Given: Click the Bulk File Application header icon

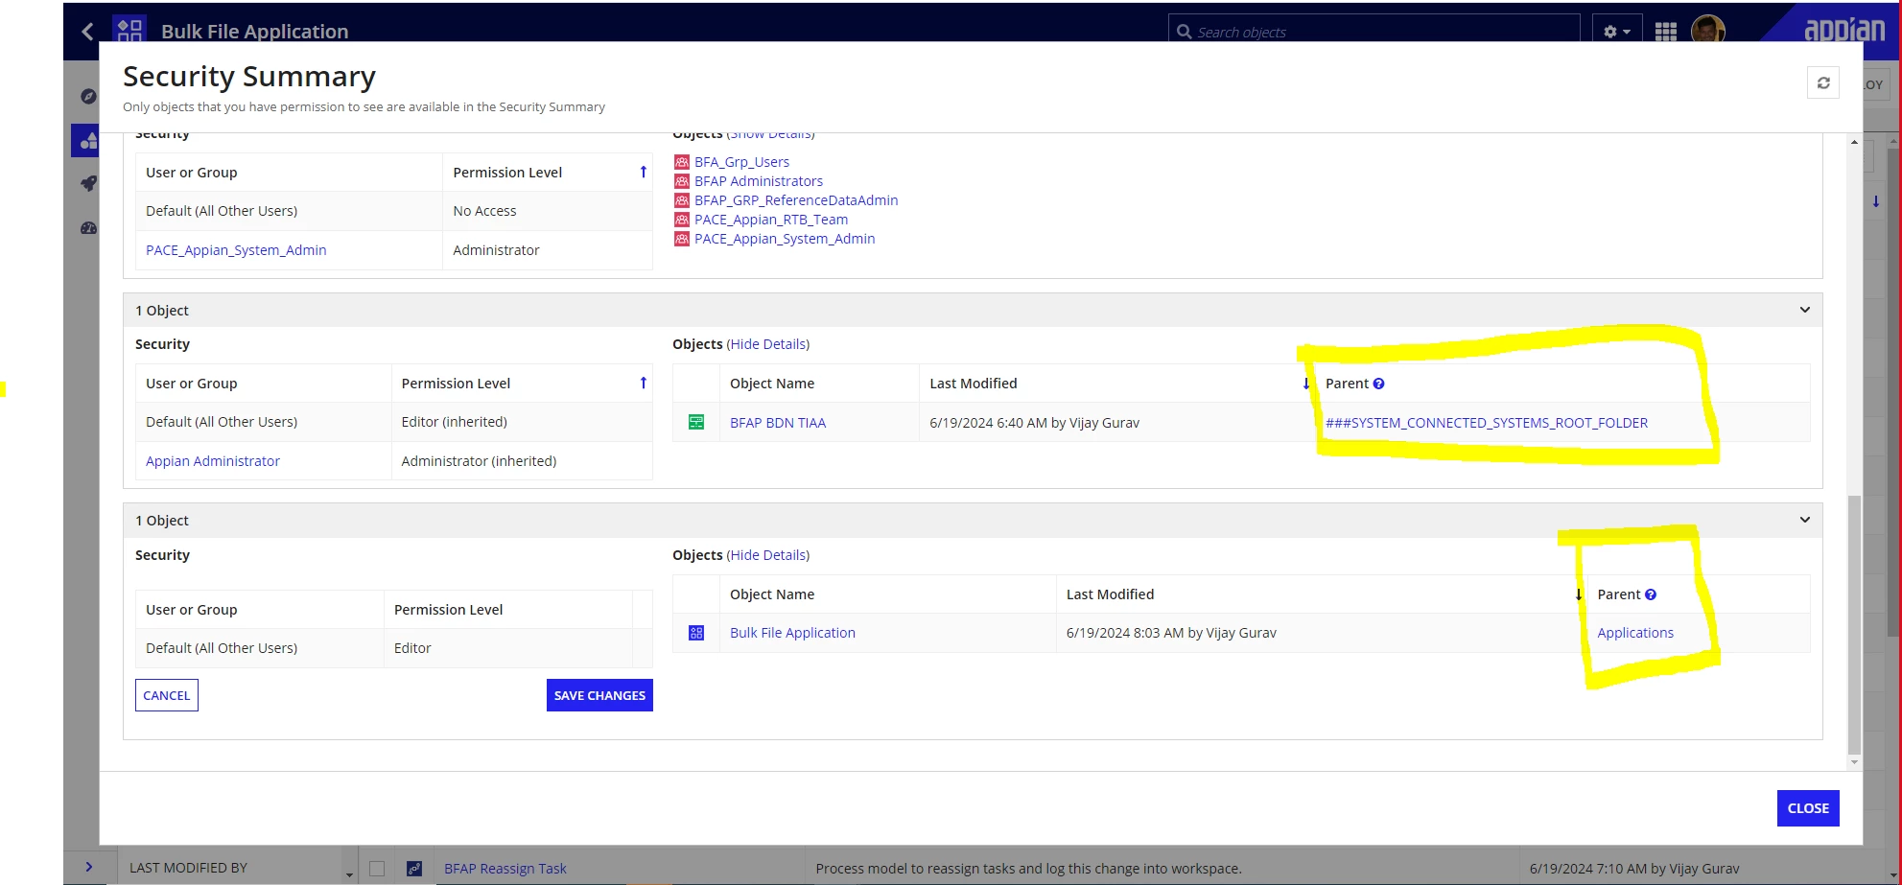Looking at the screenshot, I should point(129,30).
